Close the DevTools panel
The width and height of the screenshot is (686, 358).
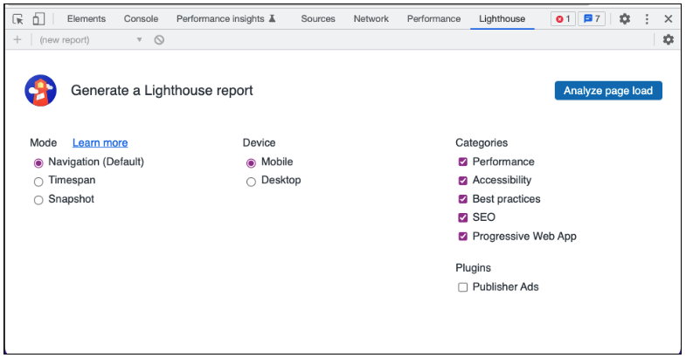(668, 19)
